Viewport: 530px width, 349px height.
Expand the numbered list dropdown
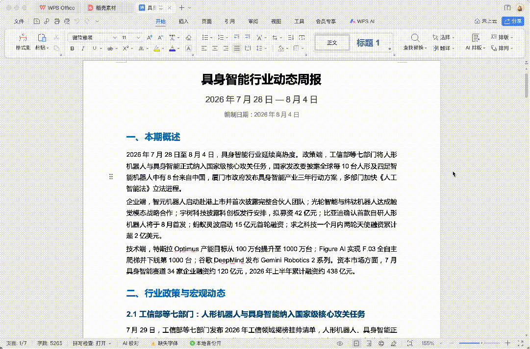[227, 38]
